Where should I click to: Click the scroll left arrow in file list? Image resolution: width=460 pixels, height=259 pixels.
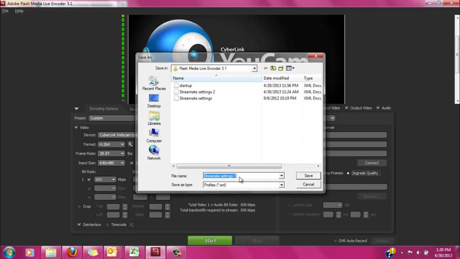pos(174,166)
